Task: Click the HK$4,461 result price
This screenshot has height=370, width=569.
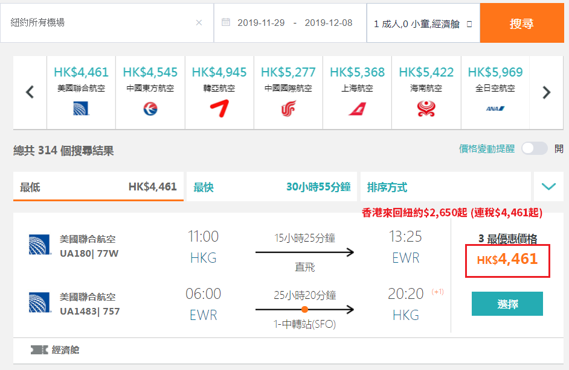Action: pos(507,259)
